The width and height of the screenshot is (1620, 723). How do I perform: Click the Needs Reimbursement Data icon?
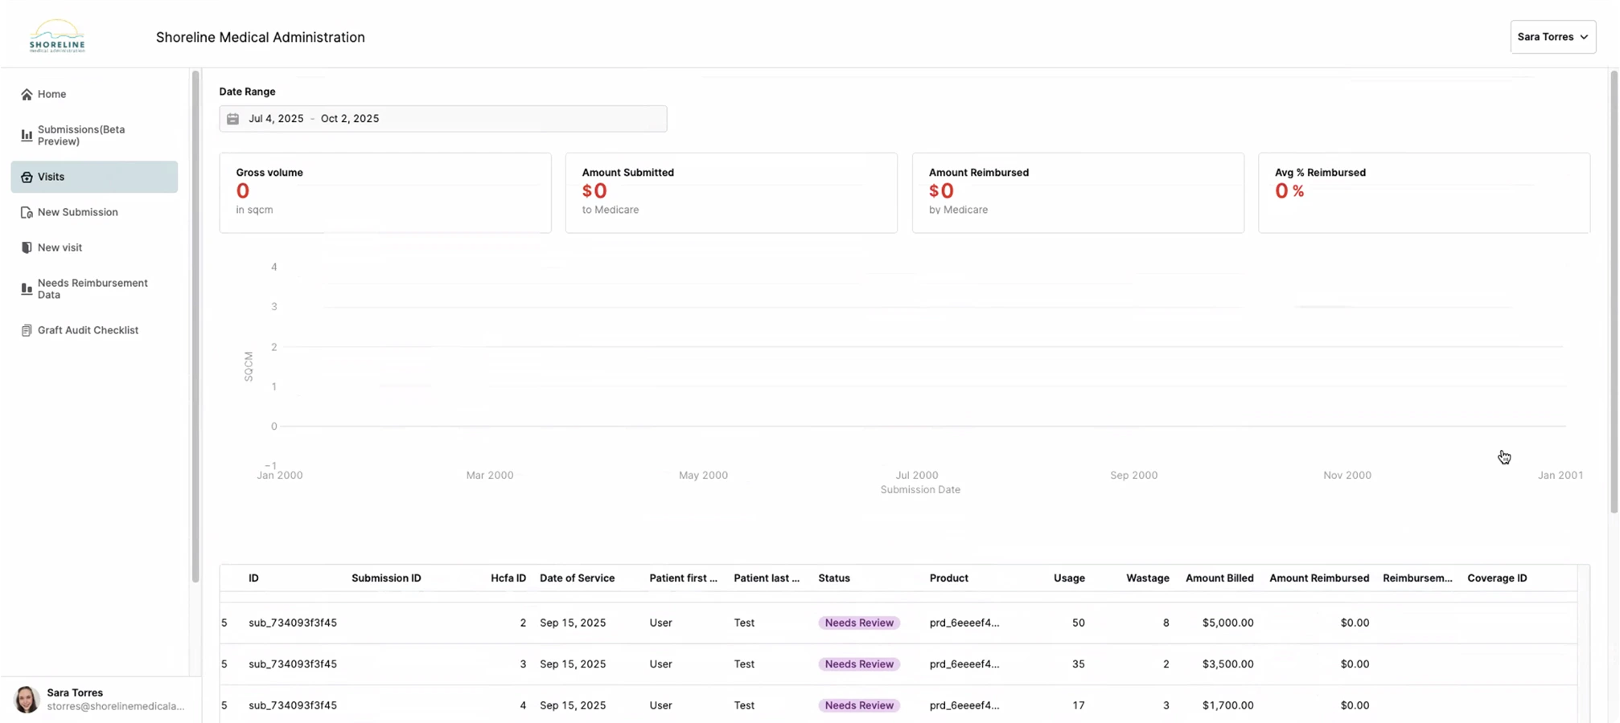tap(27, 289)
